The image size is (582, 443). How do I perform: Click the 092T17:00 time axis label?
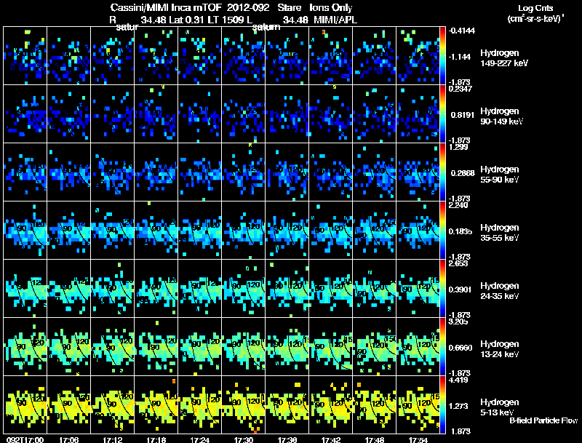click(25, 439)
